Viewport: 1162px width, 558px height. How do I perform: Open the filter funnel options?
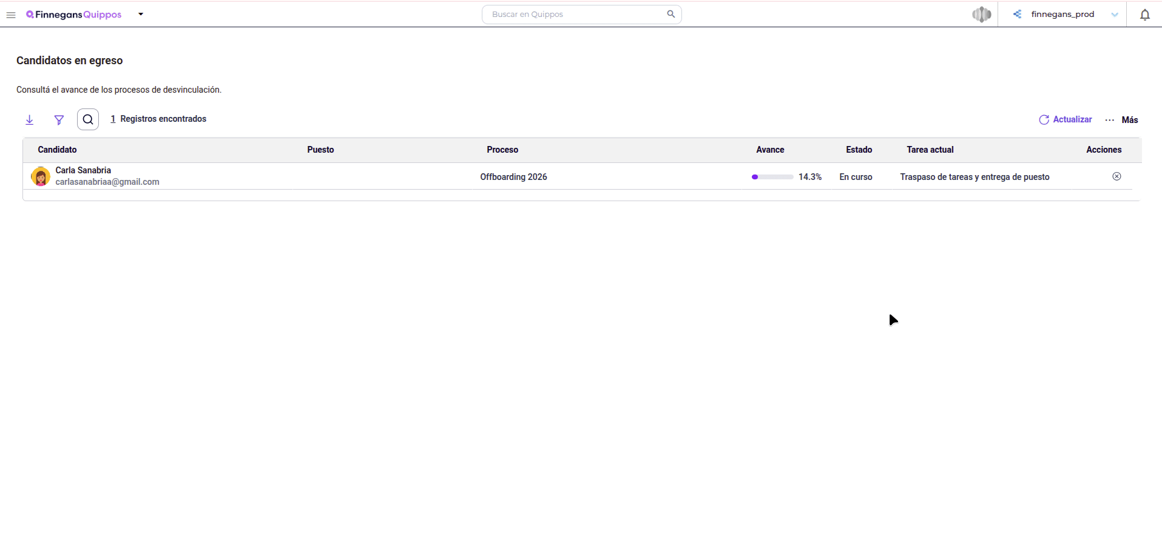click(59, 120)
